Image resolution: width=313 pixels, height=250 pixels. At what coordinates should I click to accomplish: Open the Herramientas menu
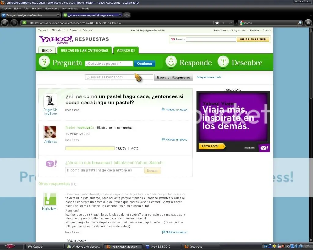[x=70, y=9]
